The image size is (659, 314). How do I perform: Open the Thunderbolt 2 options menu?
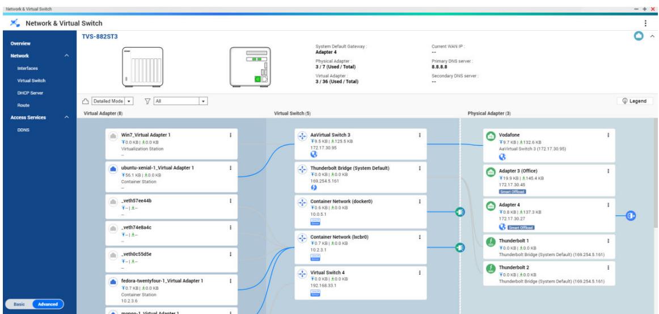(x=608, y=267)
